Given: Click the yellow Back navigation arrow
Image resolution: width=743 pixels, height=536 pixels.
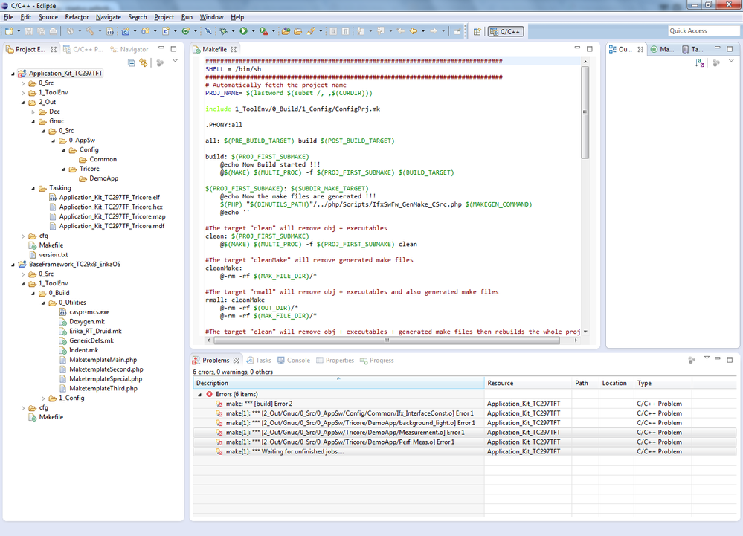Looking at the screenshot, I should point(414,31).
